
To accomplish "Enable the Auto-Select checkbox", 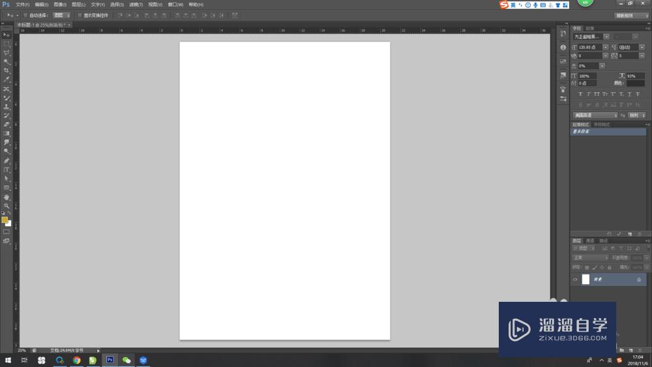I will [25, 16].
